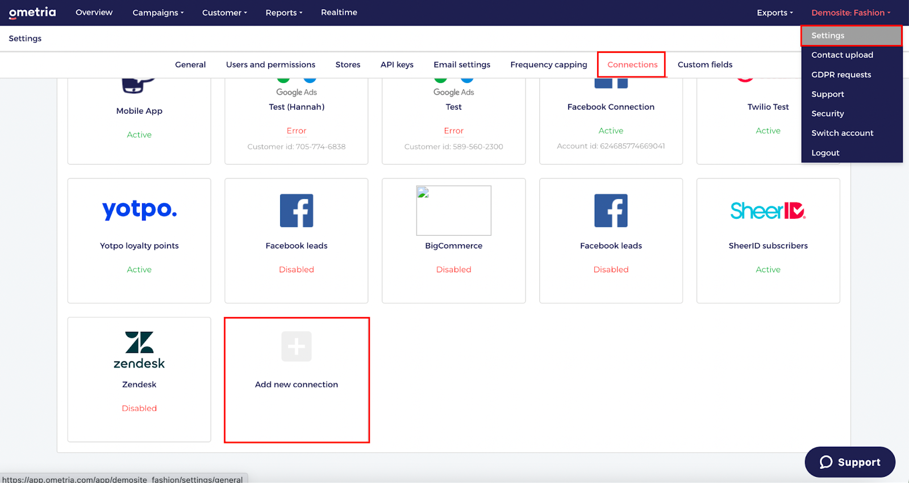Go to the Email settings tab
Viewport: 909px width, 483px height.
(x=462, y=65)
